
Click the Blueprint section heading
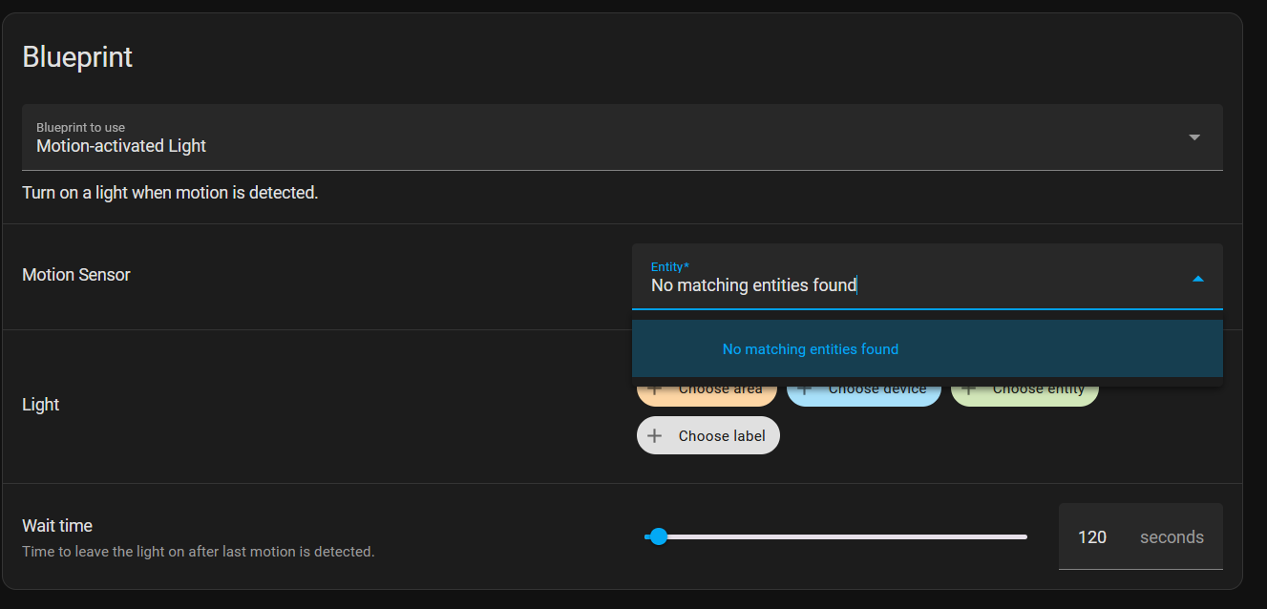pyautogui.click(x=77, y=57)
